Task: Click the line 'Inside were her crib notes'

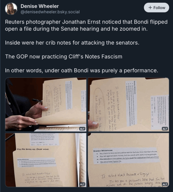Action: pos(72,43)
